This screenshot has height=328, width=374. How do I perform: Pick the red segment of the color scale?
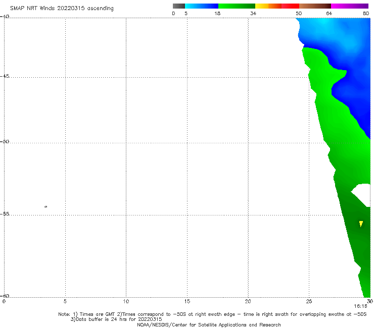[x=291, y=6]
